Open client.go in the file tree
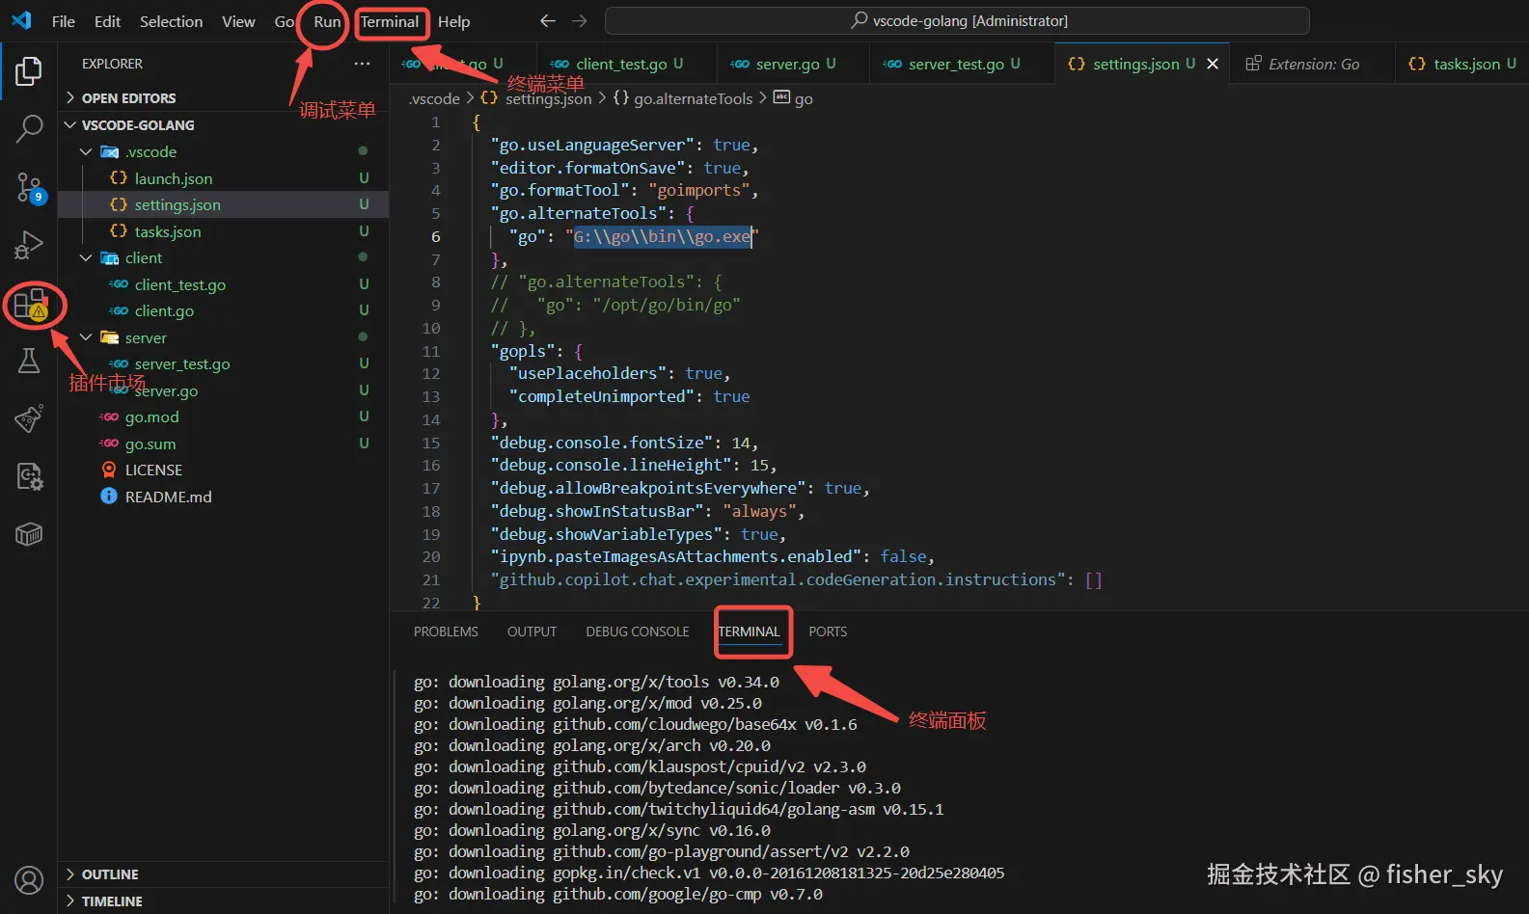 pyautogui.click(x=223, y=310)
